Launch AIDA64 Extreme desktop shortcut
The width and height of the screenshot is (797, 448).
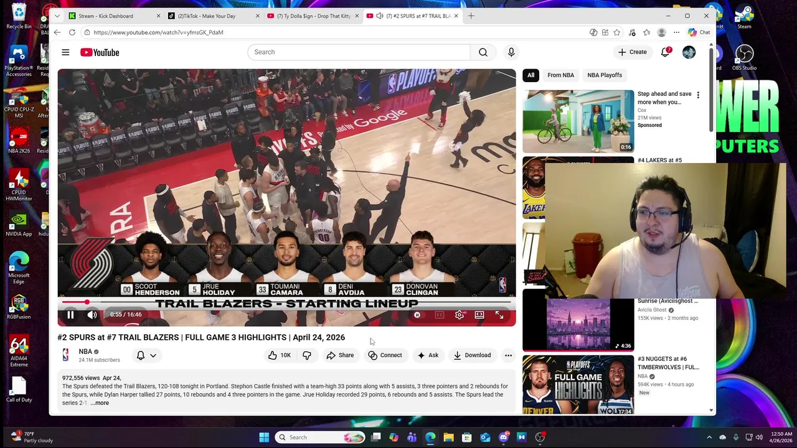click(19, 352)
